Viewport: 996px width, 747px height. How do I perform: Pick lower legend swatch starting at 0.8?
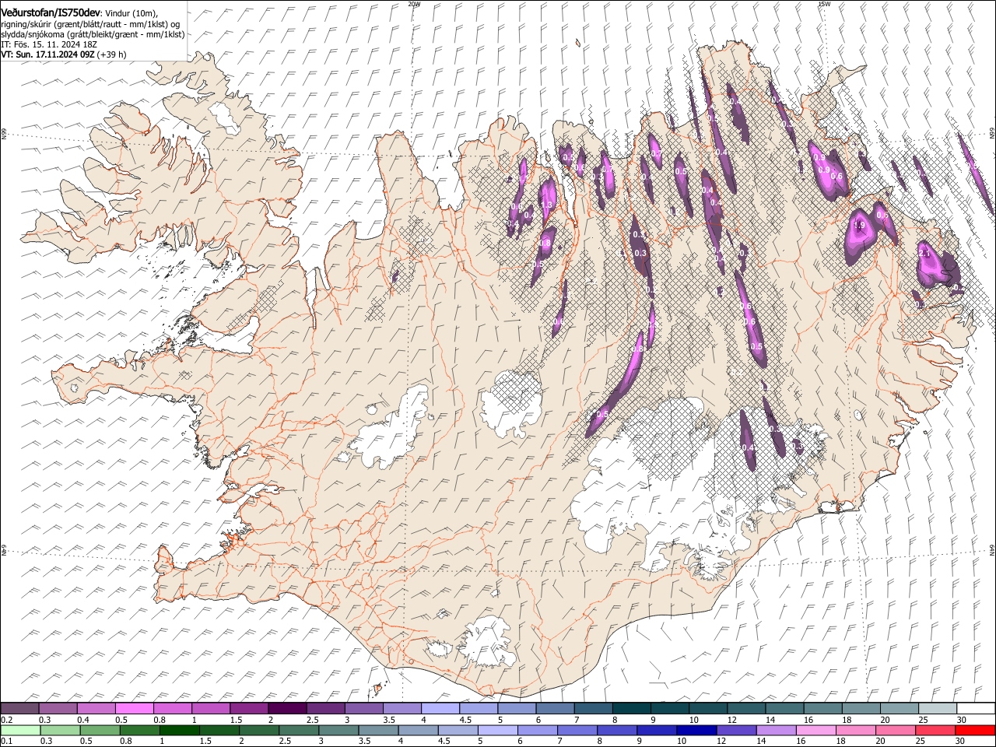coord(139,730)
